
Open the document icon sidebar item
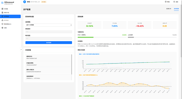[x=2, y=13]
